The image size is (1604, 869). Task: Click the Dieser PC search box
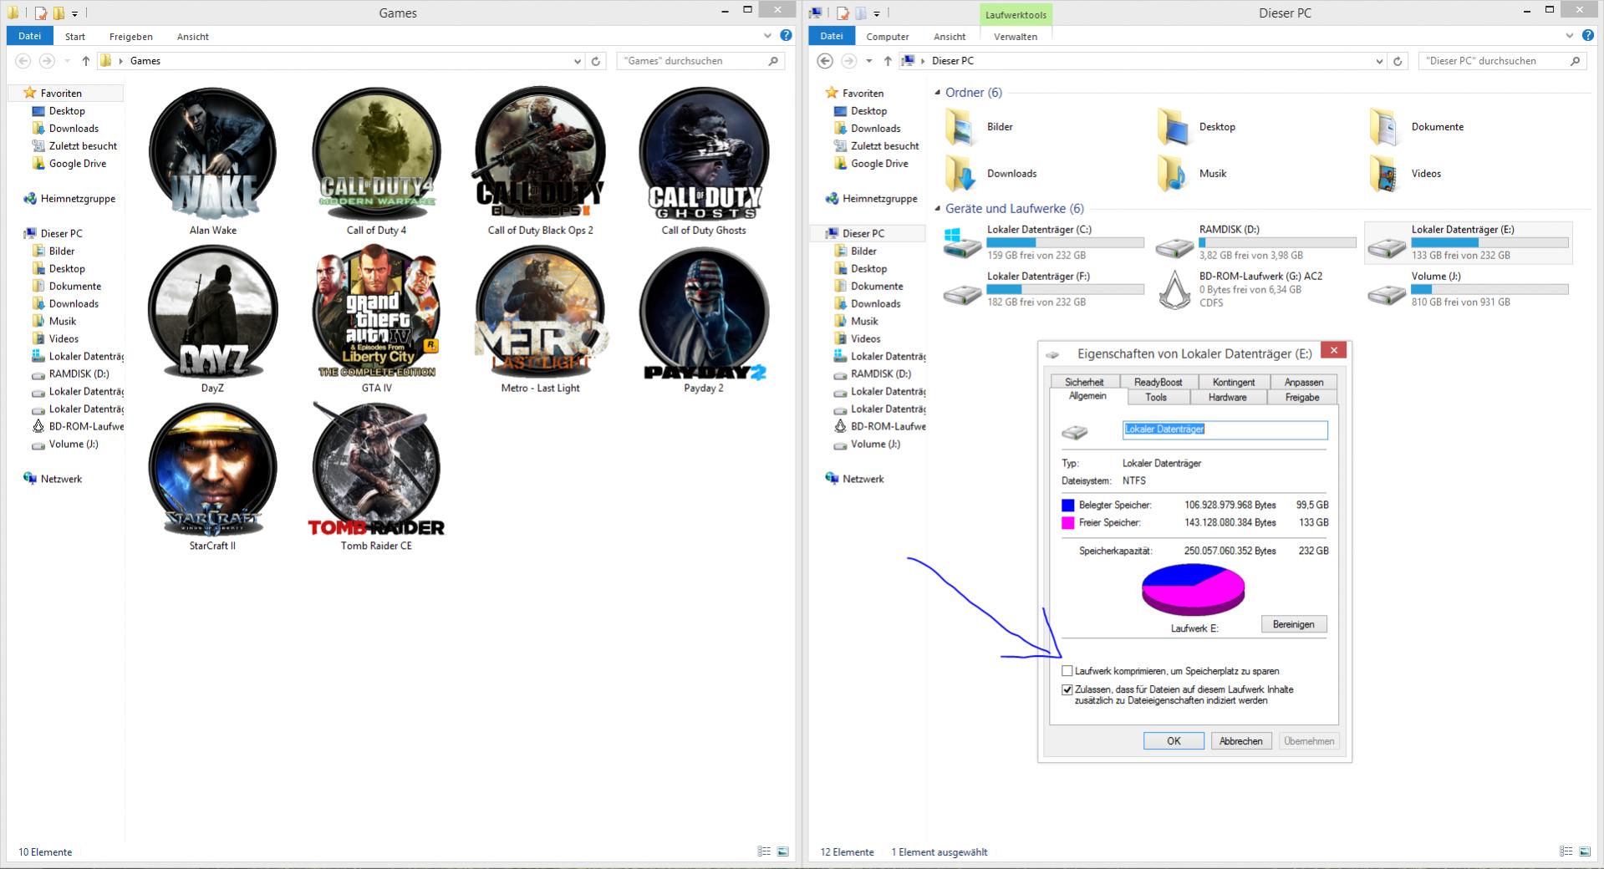[1502, 61]
